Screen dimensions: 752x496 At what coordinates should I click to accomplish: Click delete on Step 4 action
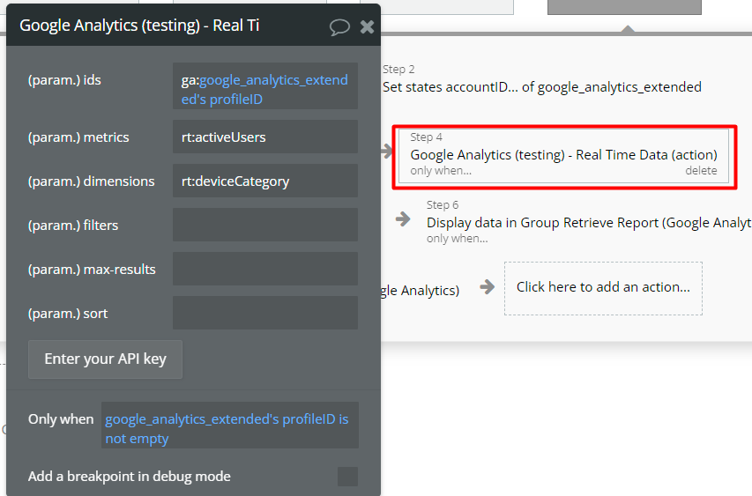pyautogui.click(x=701, y=171)
